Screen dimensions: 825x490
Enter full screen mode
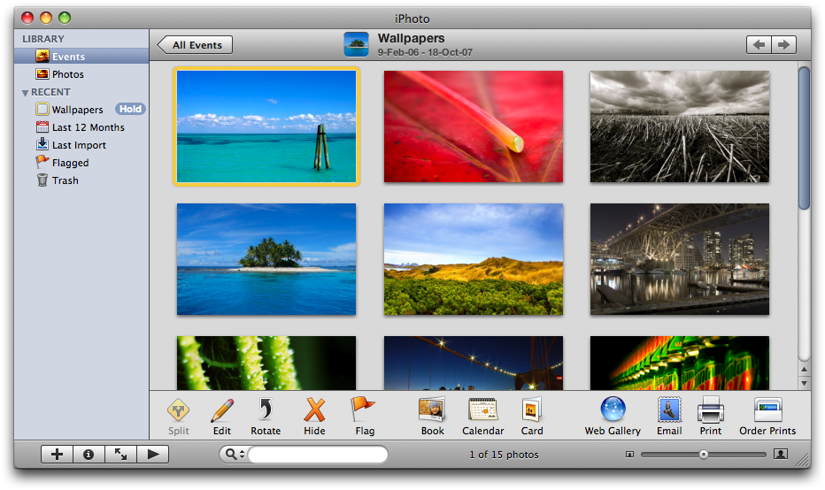120,455
